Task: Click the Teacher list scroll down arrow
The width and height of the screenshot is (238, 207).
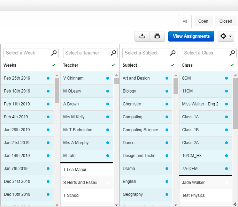Action: [116, 205]
